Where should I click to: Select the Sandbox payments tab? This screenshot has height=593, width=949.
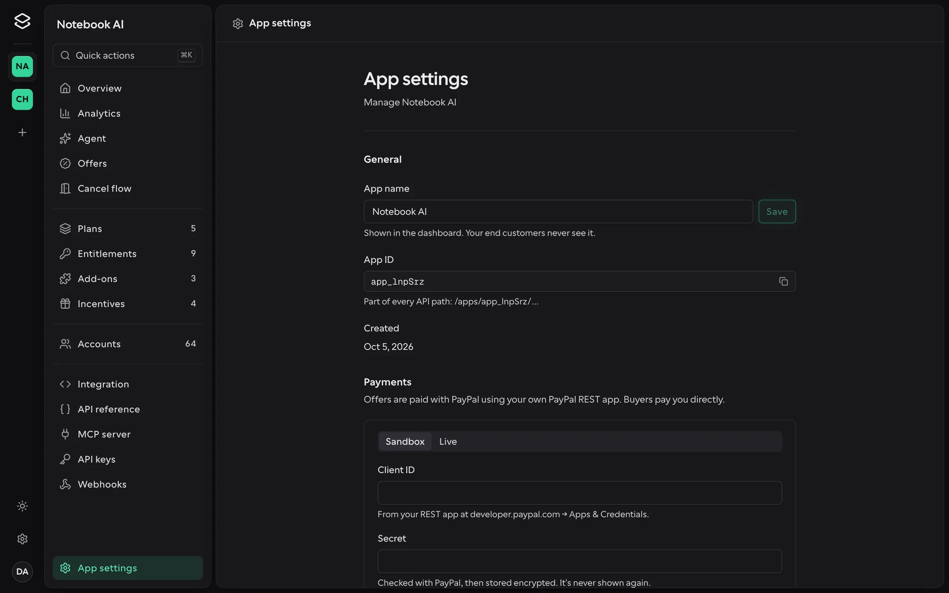(x=405, y=441)
